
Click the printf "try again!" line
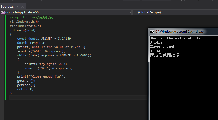coord(46,64)
